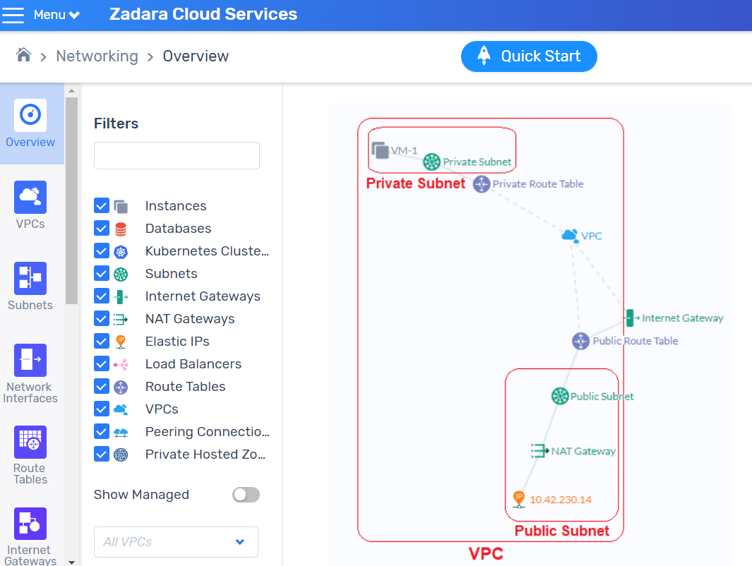Uncheck the Kubernetes Clusters filter

pos(102,251)
